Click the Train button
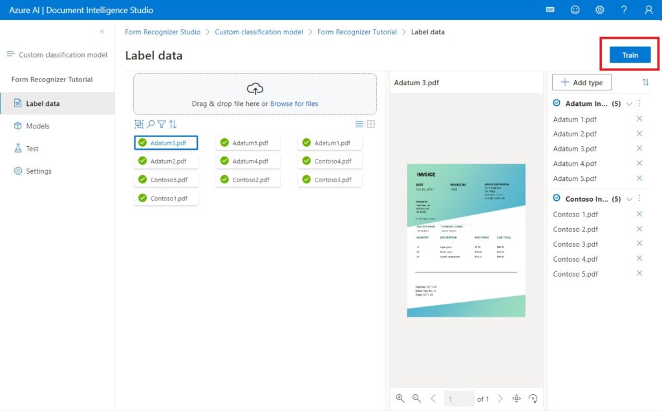Image resolution: width=662 pixels, height=411 pixels. pos(630,55)
